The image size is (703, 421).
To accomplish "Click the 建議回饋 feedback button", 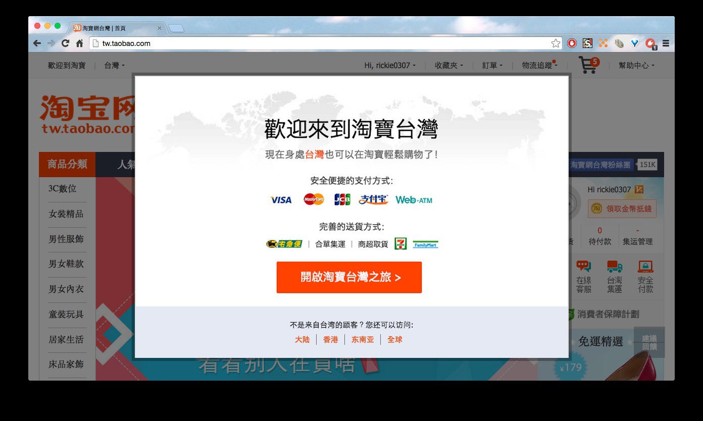I will pos(649,342).
